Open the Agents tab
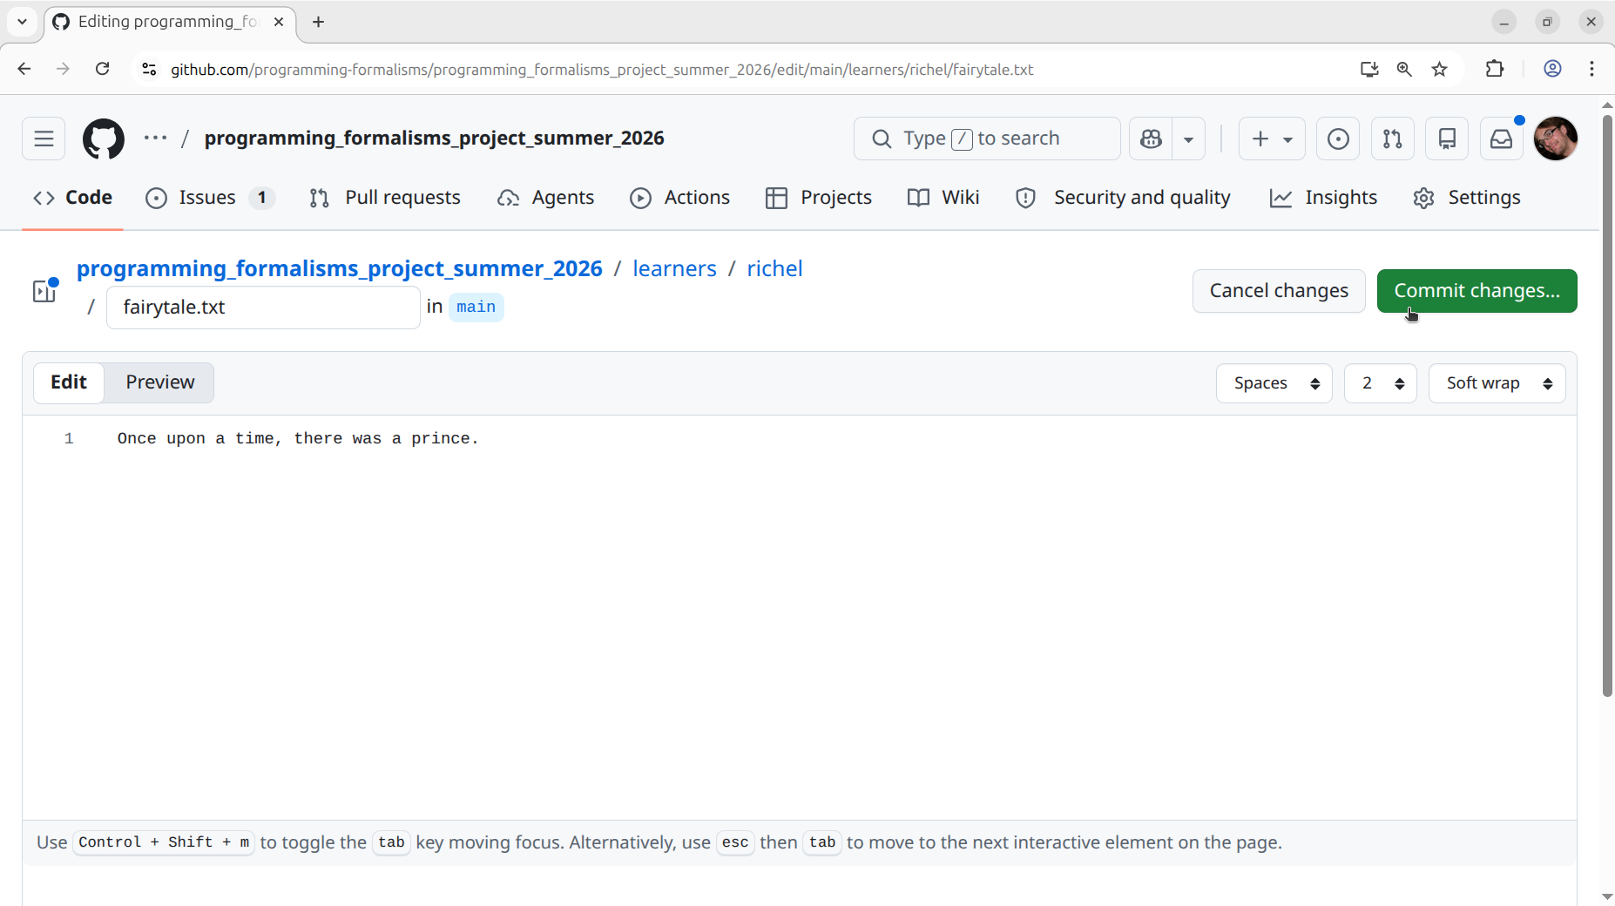 click(546, 198)
